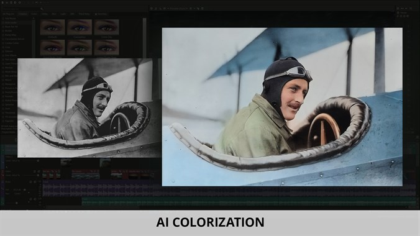Switch to the Creative plug-ins tab
Image resolution: width=420 pixels, height=236 pixels.
(x=23, y=14)
